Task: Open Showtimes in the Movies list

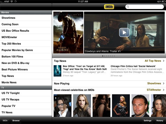Action: 26,18
